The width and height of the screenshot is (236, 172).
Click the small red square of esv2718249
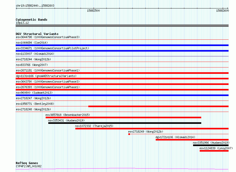tap(129, 134)
